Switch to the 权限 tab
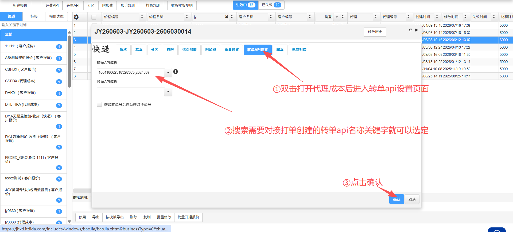This screenshot has width=513, height=232. pos(170,50)
